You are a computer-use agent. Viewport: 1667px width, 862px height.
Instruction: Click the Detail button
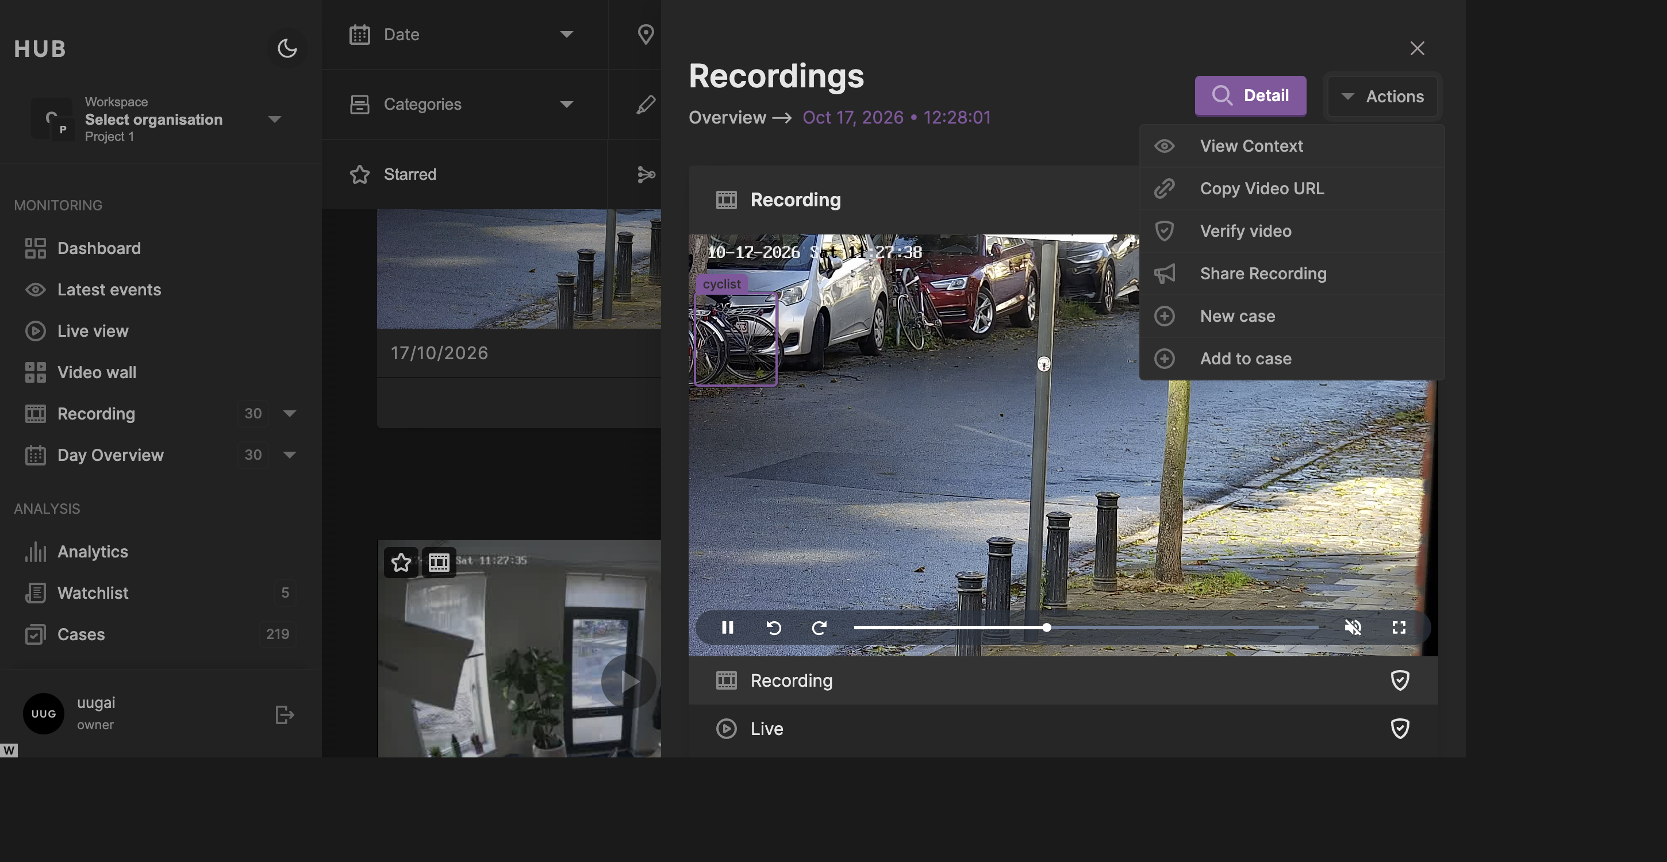[x=1250, y=96]
